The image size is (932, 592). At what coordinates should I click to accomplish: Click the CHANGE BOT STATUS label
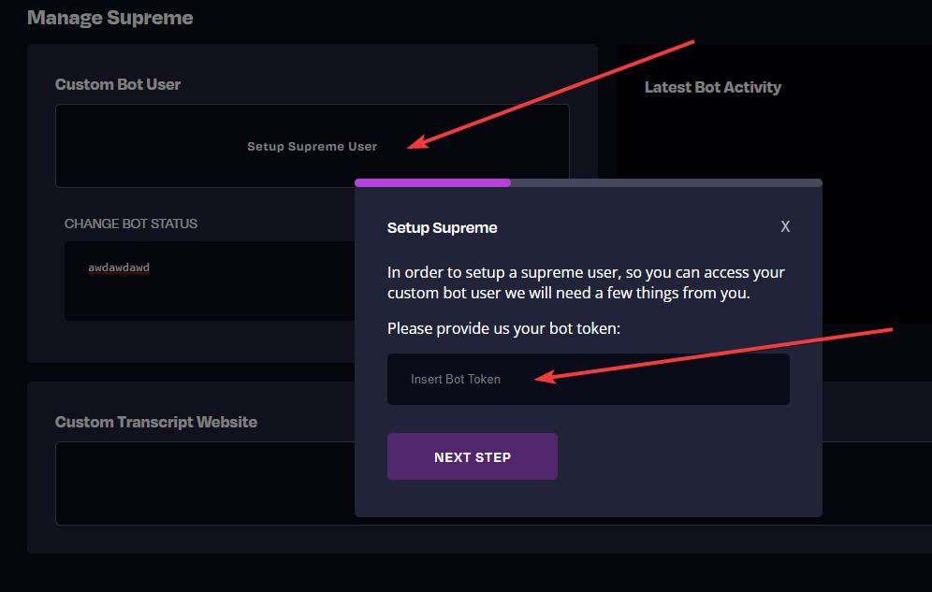(131, 224)
